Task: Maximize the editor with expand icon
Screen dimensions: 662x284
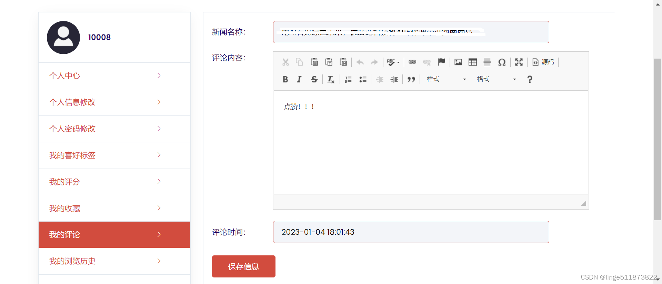Action: [519, 62]
